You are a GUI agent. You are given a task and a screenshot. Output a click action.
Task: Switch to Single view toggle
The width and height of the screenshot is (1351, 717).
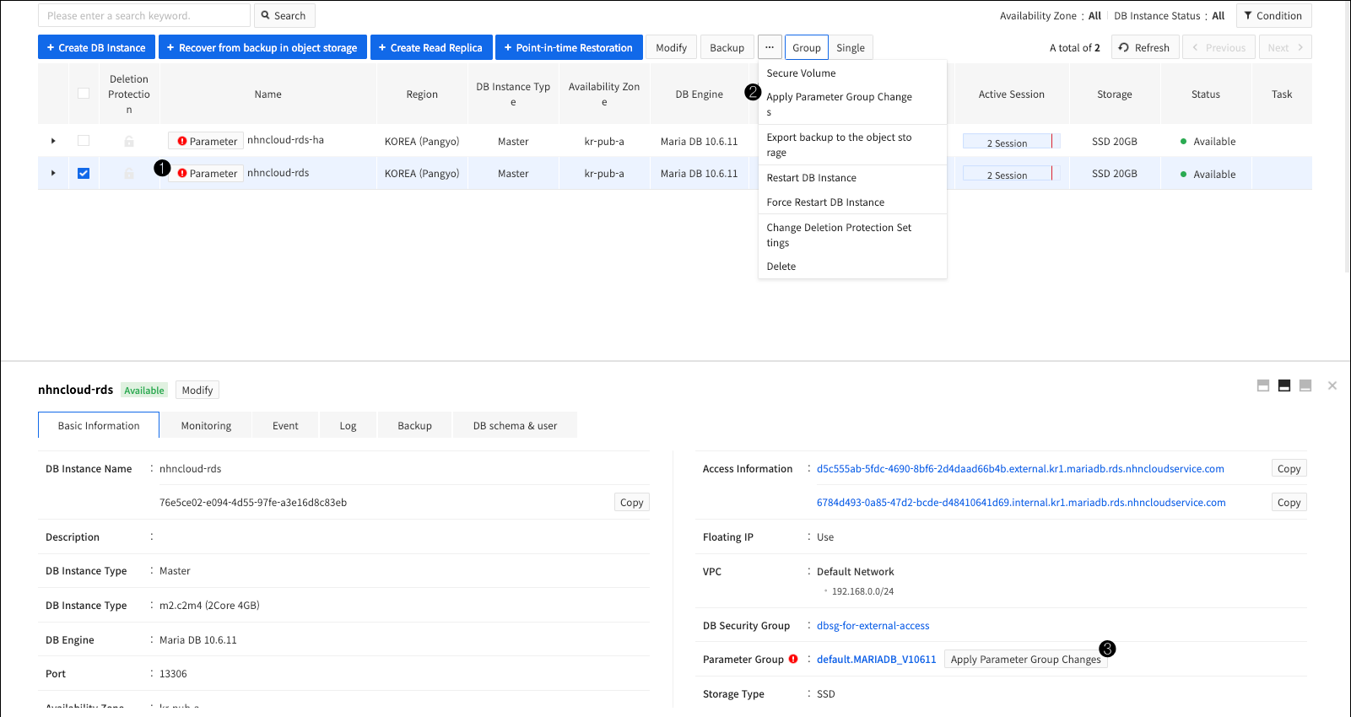pos(851,47)
